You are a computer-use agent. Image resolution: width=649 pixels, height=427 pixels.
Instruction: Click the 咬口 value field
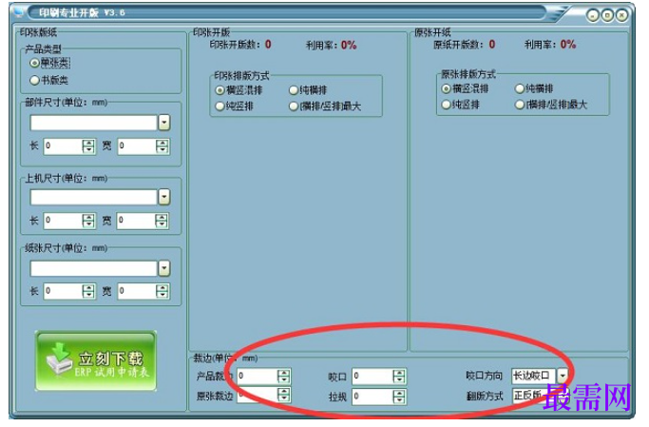point(372,376)
